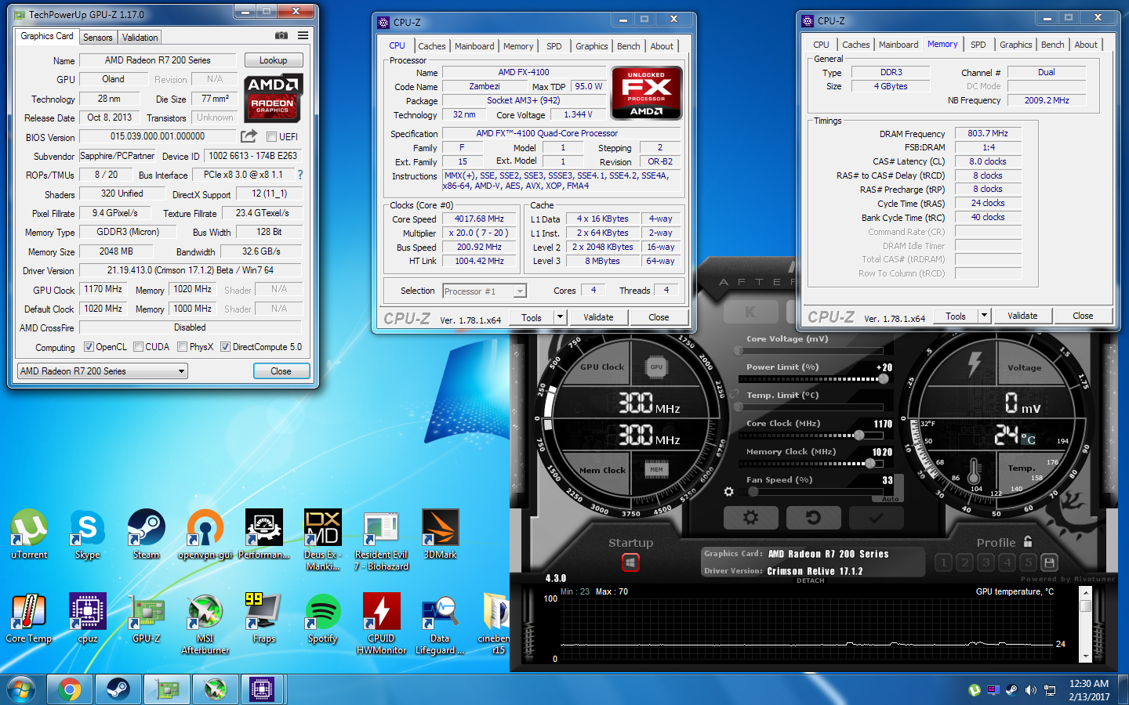Toggle the DirectCompute 5.0 checkbox
1129x705 pixels.
(225, 347)
